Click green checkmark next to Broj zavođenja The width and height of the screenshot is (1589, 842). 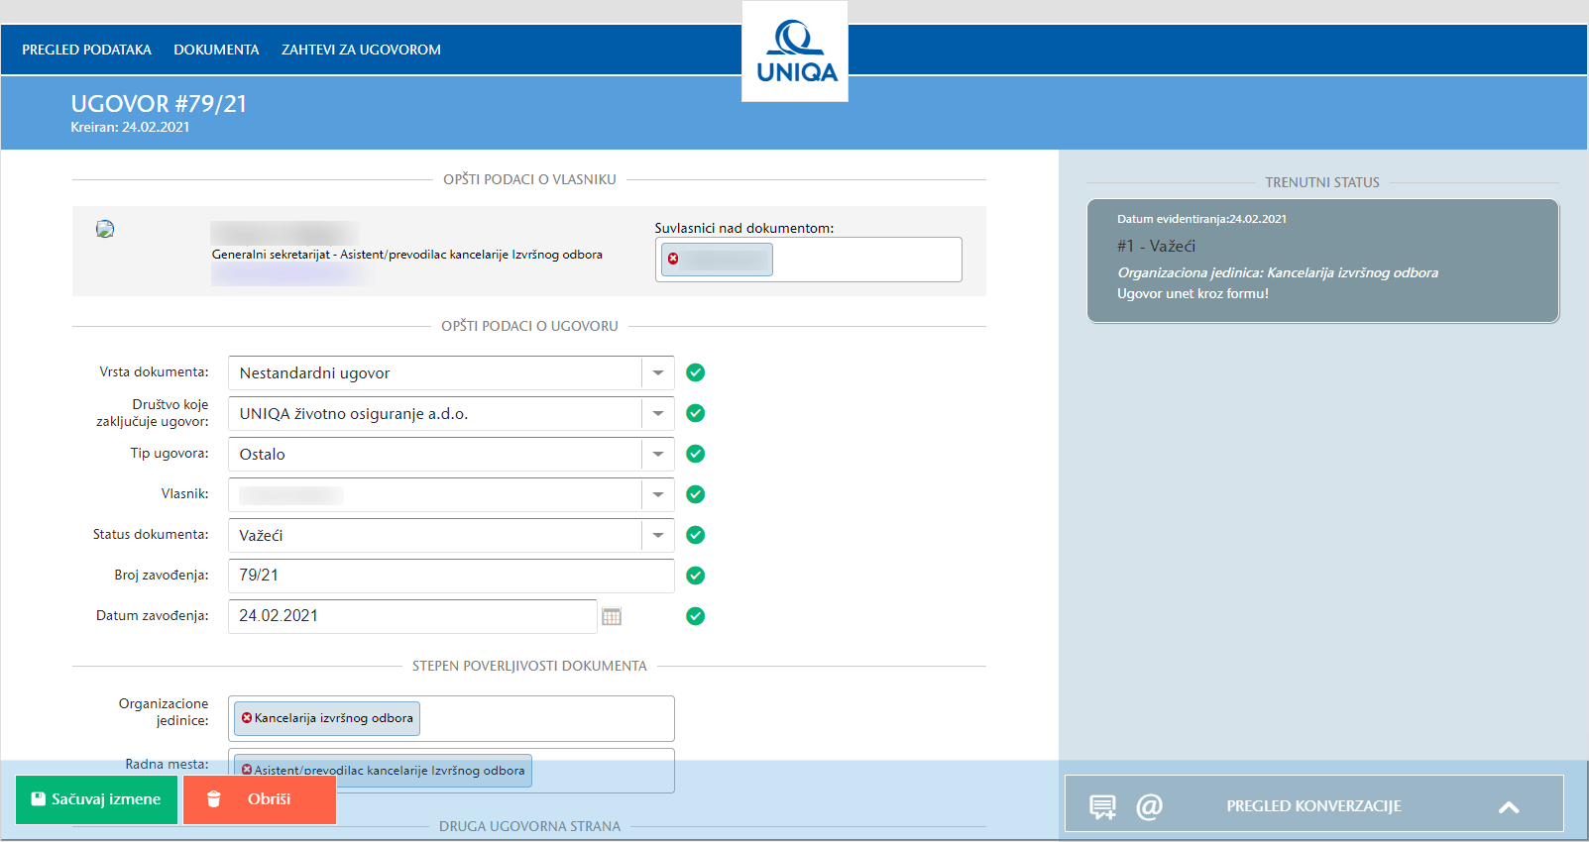(x=696, y=576)
